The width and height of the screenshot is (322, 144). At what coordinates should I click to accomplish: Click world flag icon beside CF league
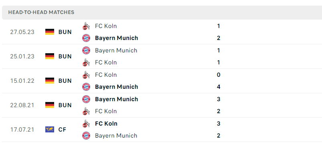coord(50,130)
